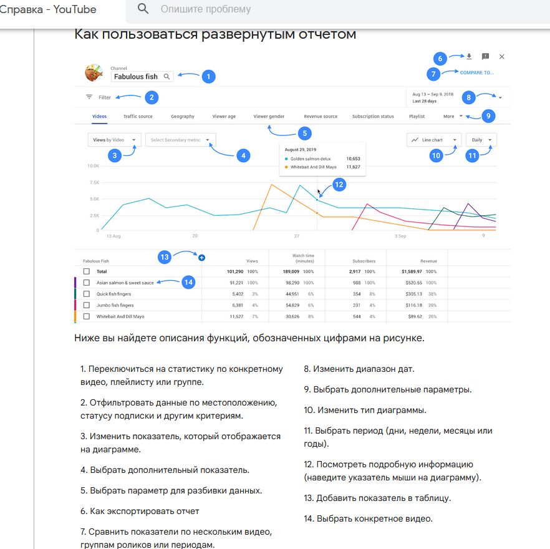Expand the More tabs dropdown
This screenshot has height=549, width=550.
point(453,116)
